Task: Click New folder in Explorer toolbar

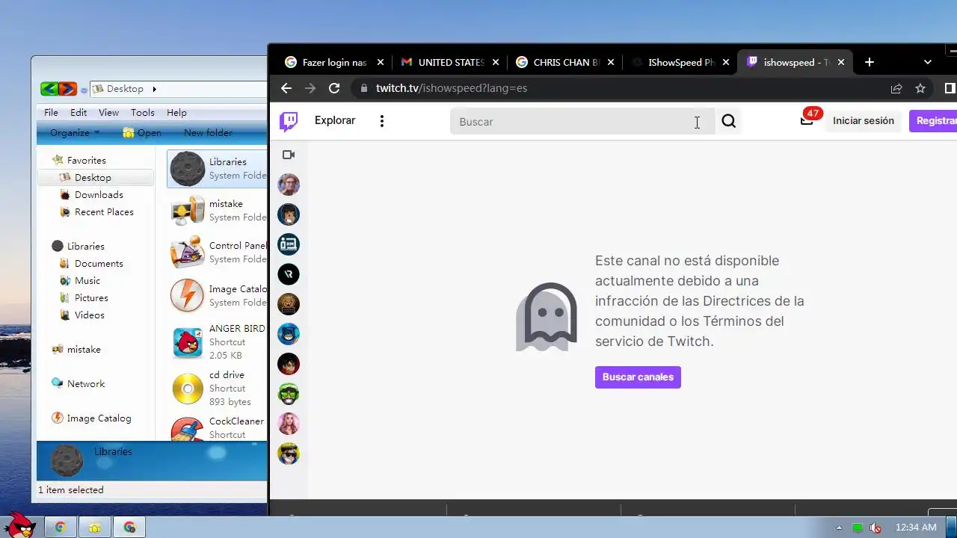Action: tap(208, 133)
